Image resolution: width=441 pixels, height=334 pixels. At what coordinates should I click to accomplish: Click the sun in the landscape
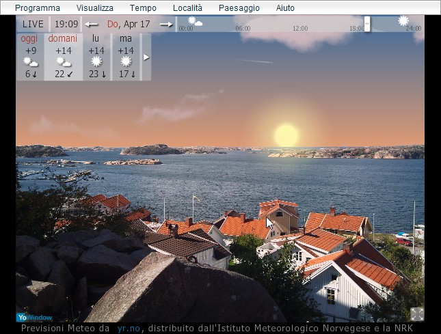pos(286,135)
